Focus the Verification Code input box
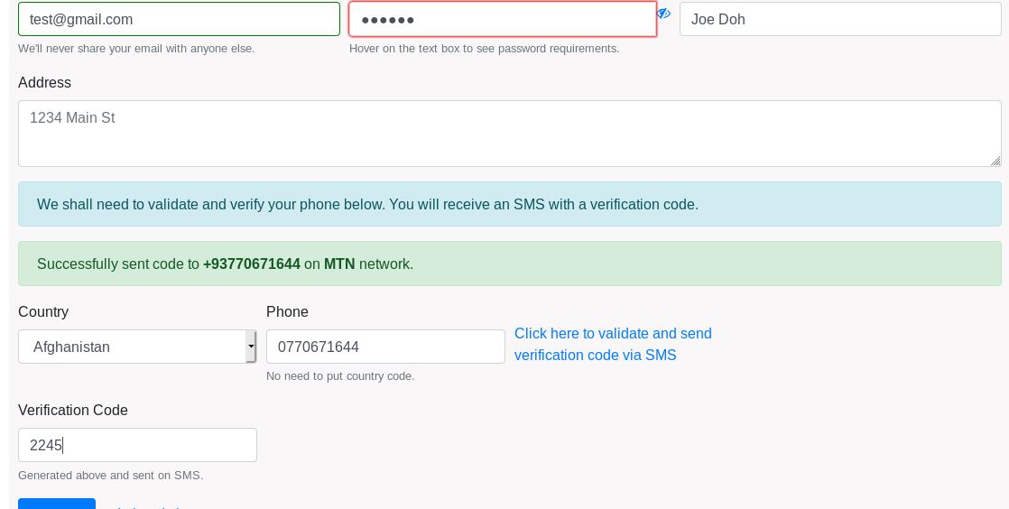 (137, 445)
